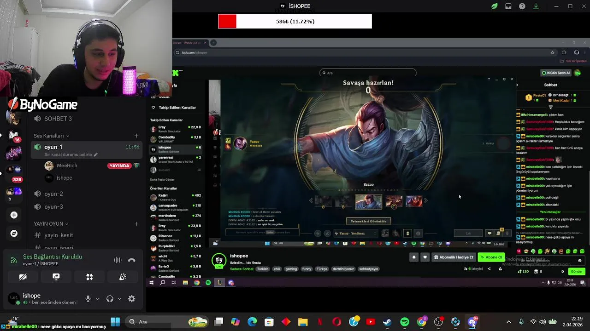Screen dimensions: 590x331
Task: Bookmark page with star icon in streamed browser
Action: coord(552,52)
